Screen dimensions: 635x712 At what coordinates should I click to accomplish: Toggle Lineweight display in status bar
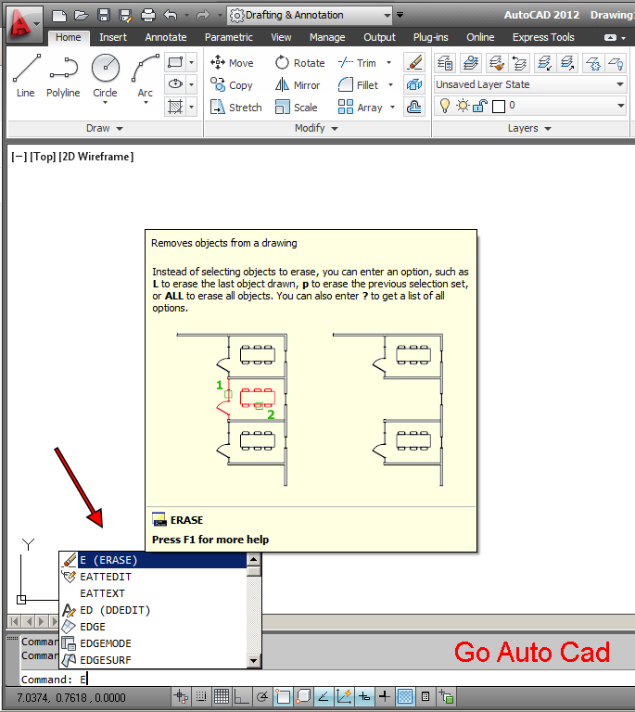pyautogui.click(x=385, y=696)
